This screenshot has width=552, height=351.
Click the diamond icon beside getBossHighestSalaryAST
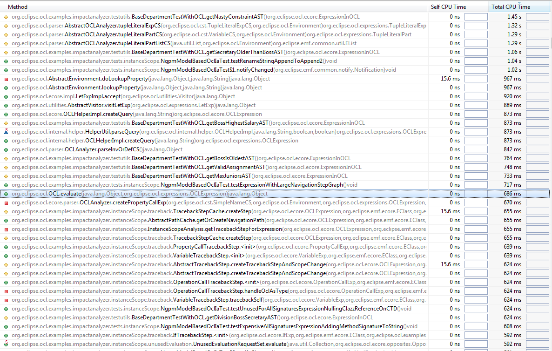[6, 123]
